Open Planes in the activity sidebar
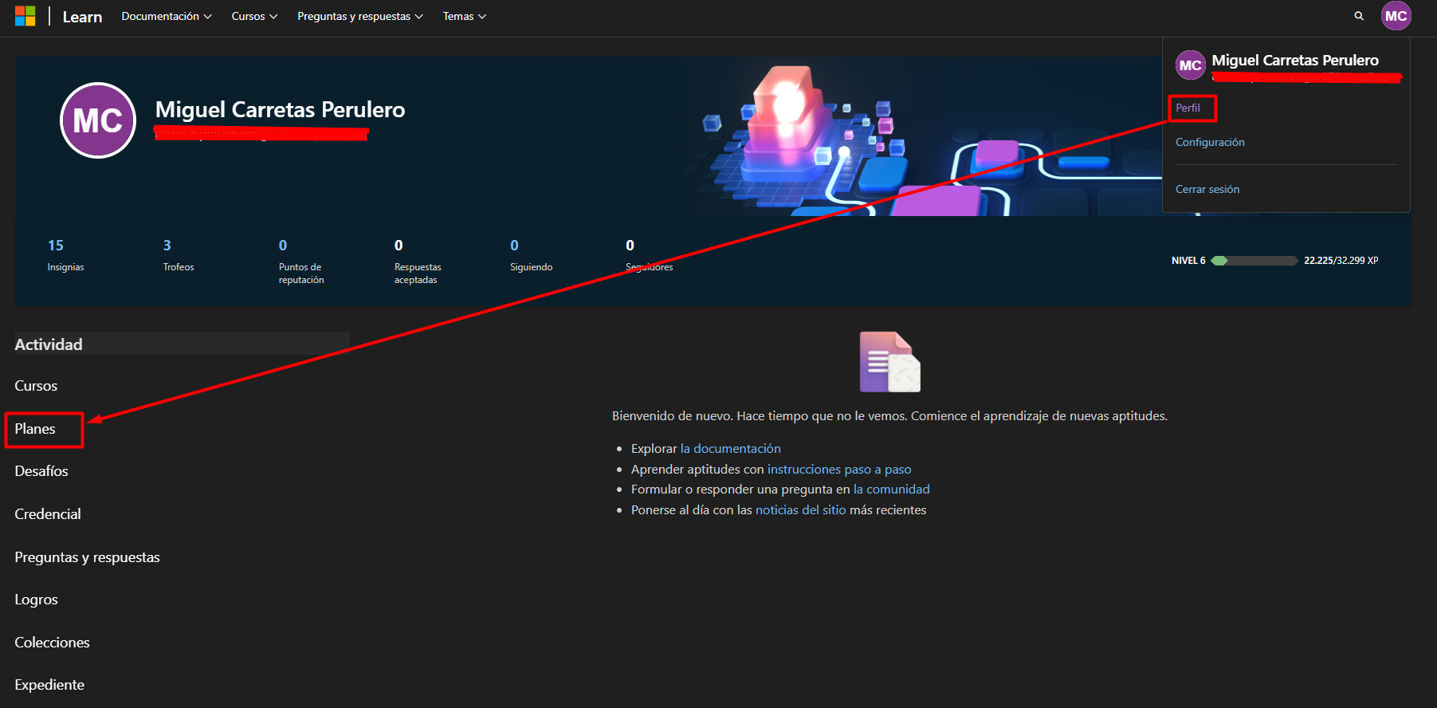The image size is (1437, 708). coord(35,429)
